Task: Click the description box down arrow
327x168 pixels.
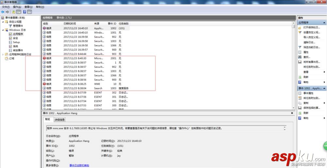Action: [x=285, y=129]
